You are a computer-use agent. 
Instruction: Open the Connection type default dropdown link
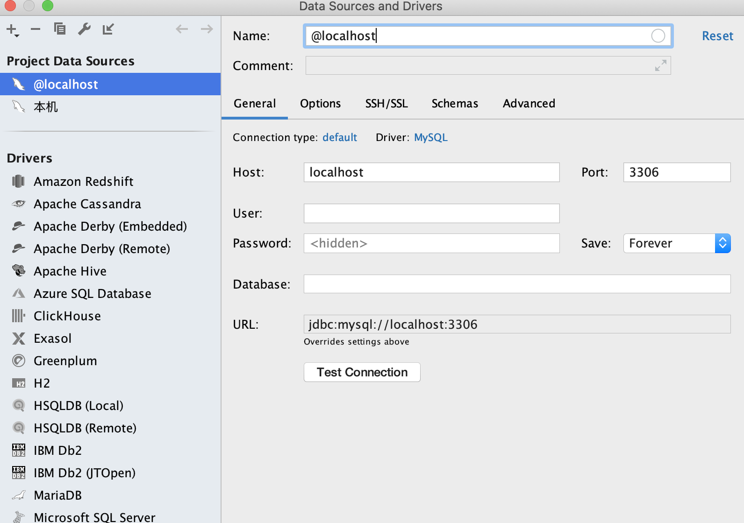(340, 137)
